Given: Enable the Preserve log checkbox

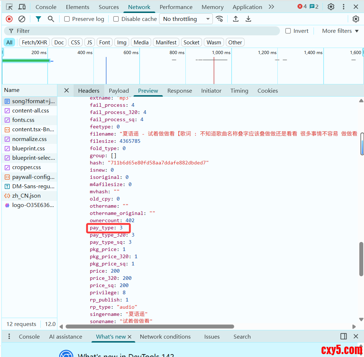Looking at the screenshot, I should tap(67, 19).
